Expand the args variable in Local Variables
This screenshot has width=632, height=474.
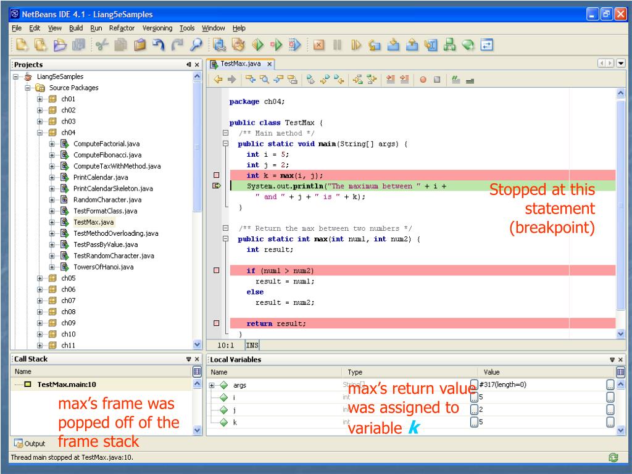212,385
